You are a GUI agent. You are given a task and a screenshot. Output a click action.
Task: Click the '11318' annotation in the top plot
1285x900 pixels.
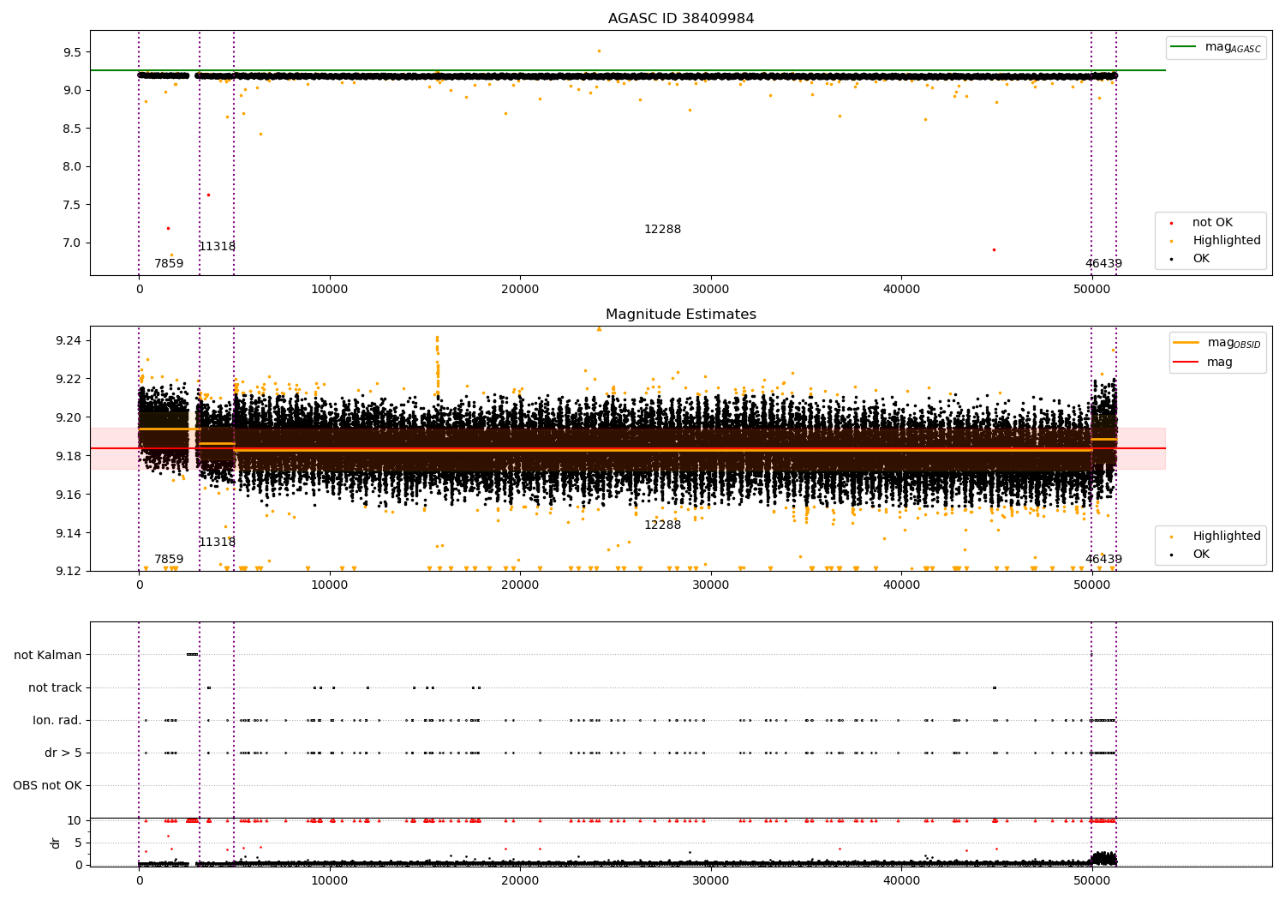[218, 247]
